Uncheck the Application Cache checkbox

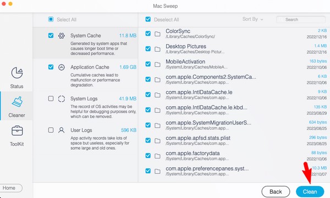[51, 67]
